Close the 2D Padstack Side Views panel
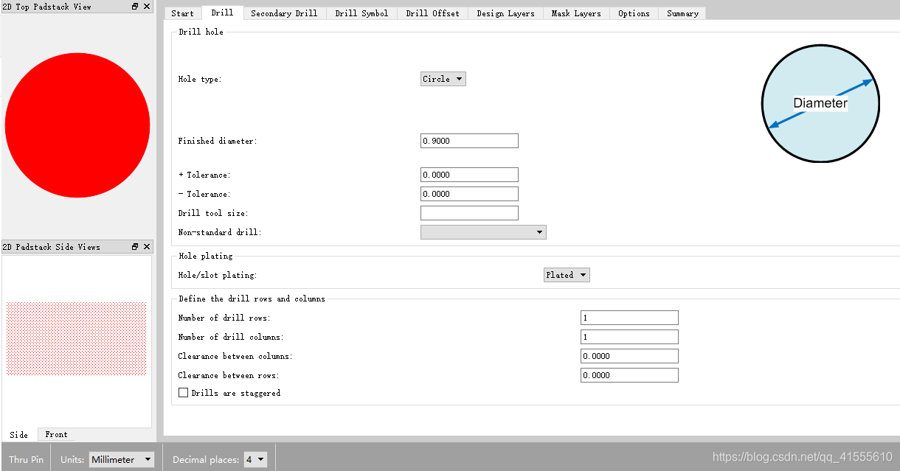The width and height of the screenshot is (900, 471). pyautogui.click(x=147, y=247)
